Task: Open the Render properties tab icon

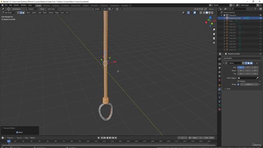Action: click(x=219, y=64)
